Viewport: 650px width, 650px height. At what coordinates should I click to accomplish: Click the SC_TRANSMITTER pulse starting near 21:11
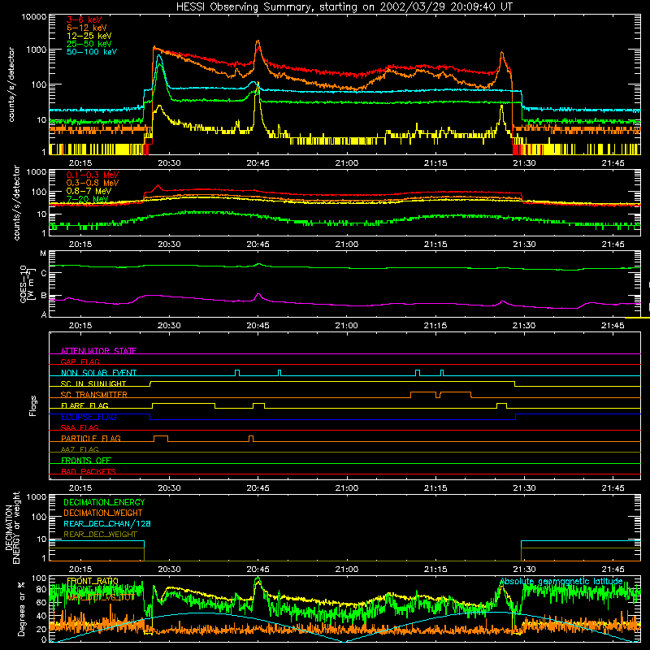click(423, 395)
